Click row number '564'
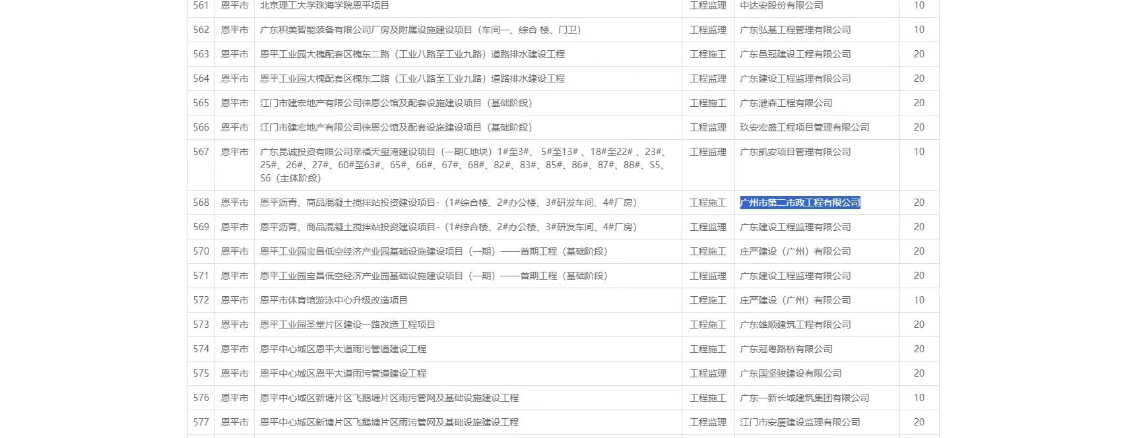 tap(201, 78)
